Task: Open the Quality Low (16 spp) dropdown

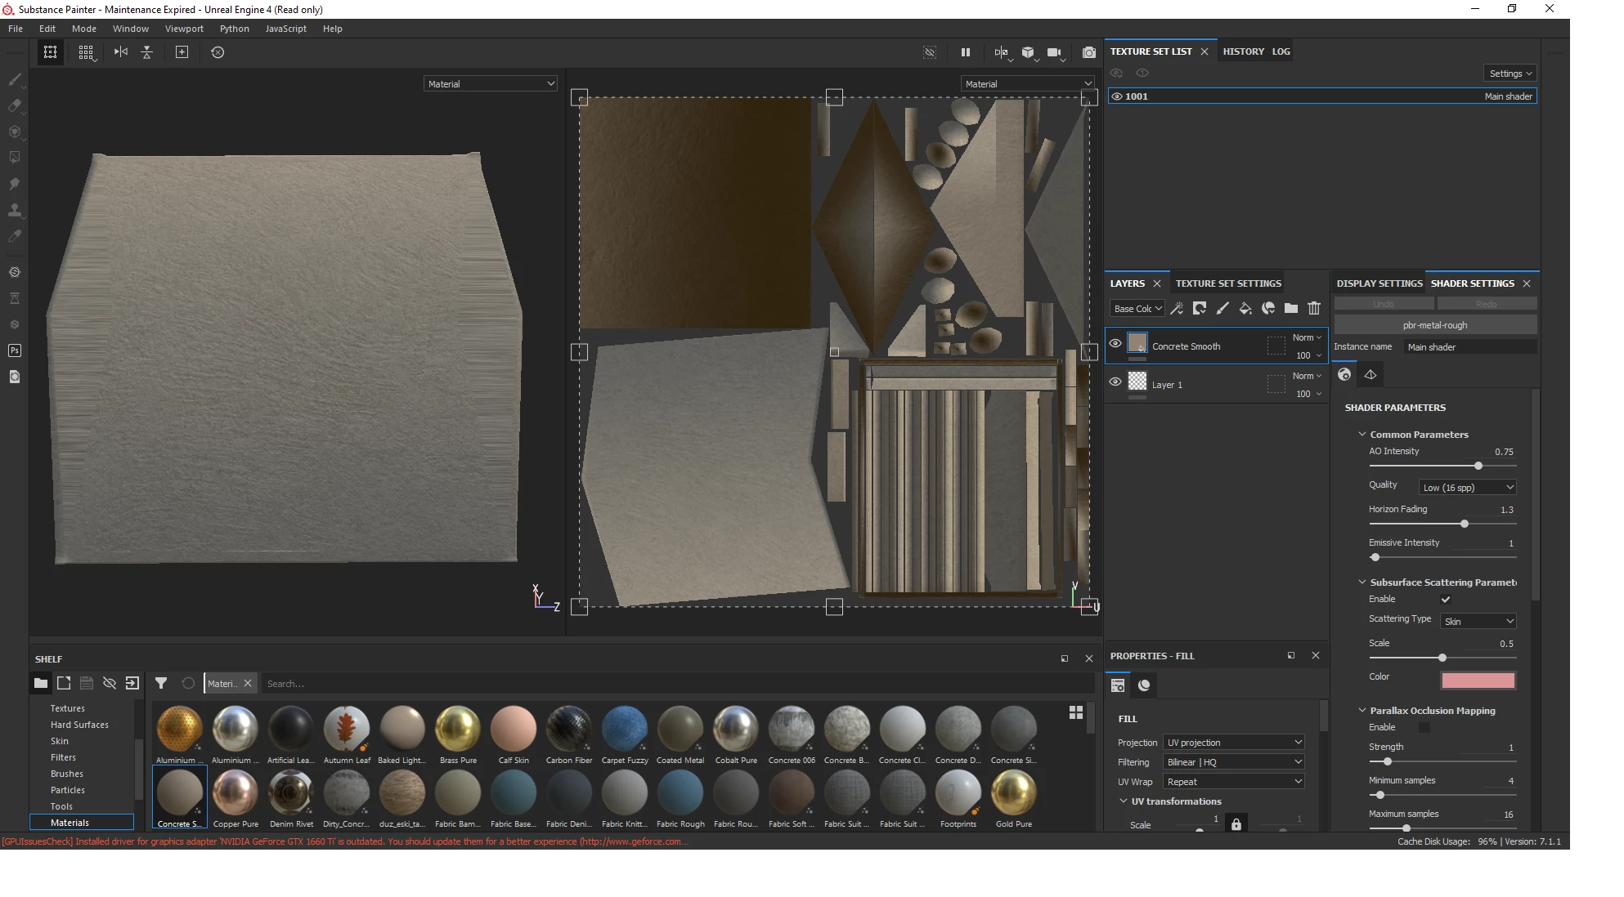Action: [x=1467, y=488]
